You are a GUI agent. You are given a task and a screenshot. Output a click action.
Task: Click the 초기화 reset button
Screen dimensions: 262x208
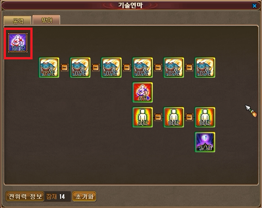click(84, 196)
